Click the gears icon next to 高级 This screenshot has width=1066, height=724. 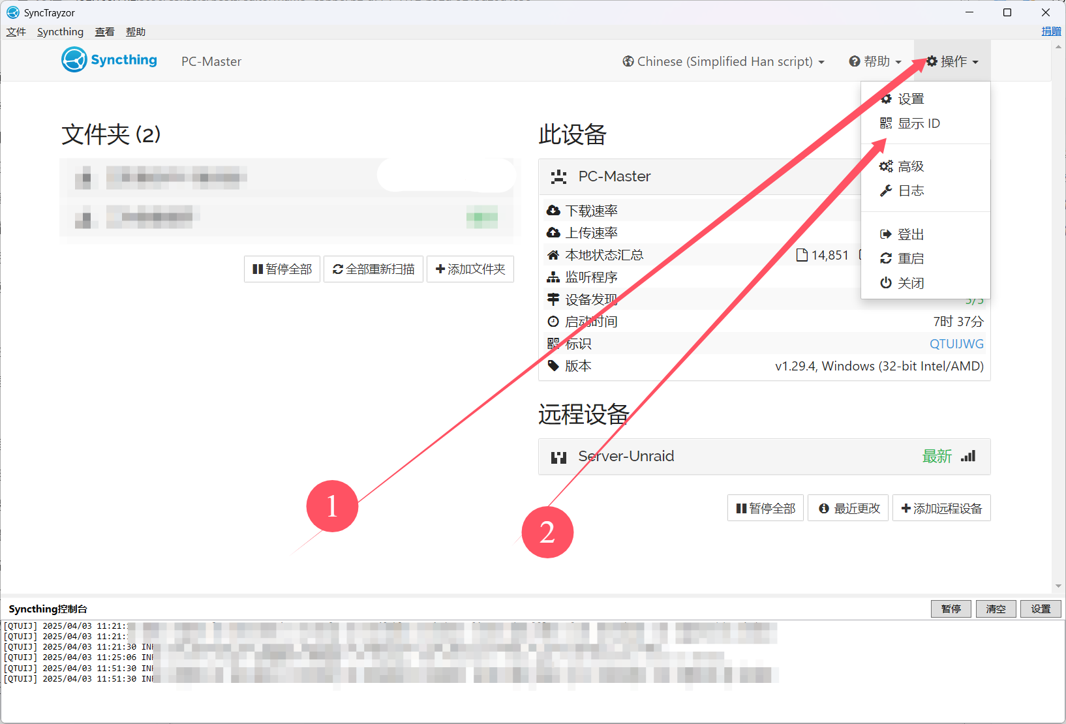tap(885, 166)
